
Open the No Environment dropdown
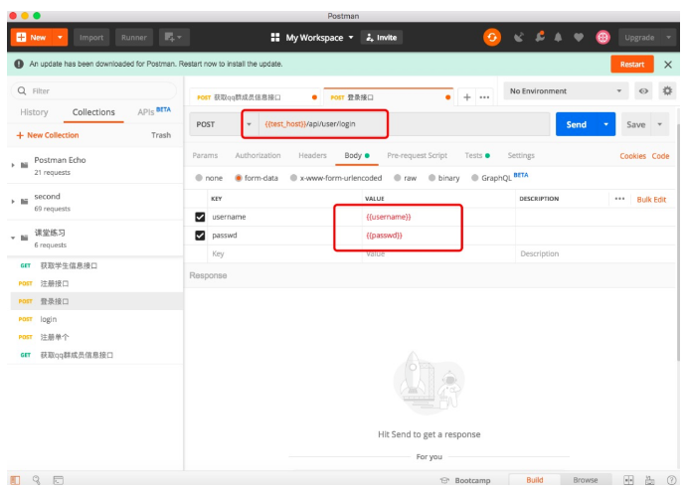pyautogui.click(x=566, y=91)
